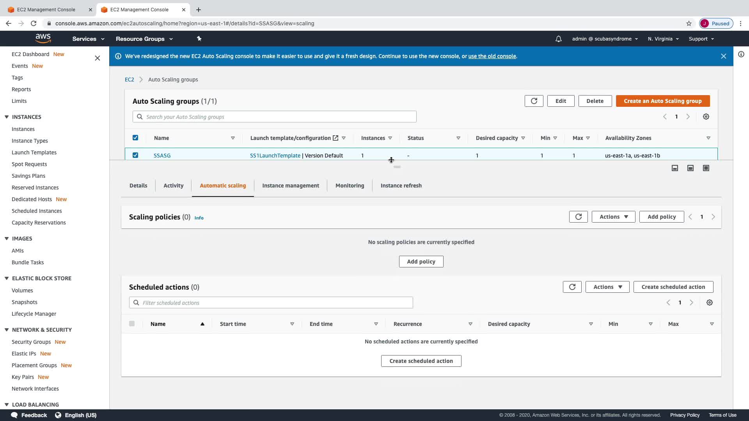Switch to Instance management tab
Screen dimensions: 749x421
point(290,186)
